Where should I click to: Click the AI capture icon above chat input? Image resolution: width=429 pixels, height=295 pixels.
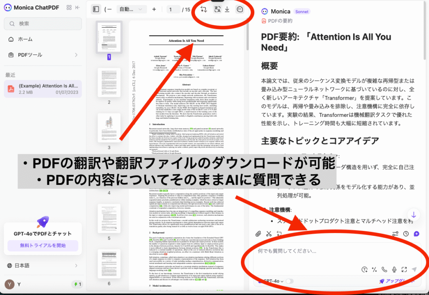pos(279,234)
